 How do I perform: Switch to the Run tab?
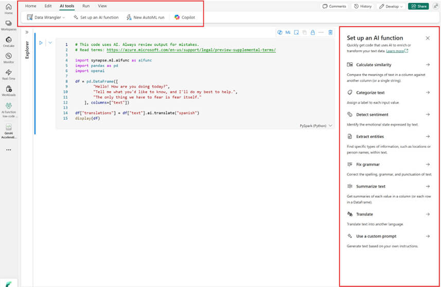[x=86, y=6]
